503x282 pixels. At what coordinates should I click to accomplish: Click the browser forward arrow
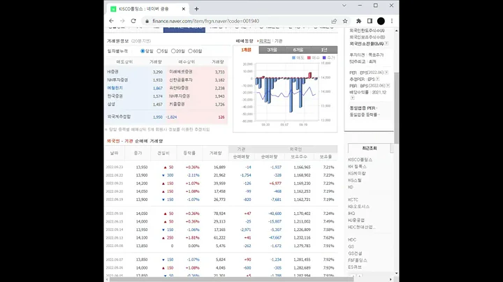[x=122, y=21]
